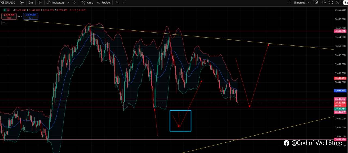
Task: Collapse the indicator legend chevron
Action: [x=4, y=23]
